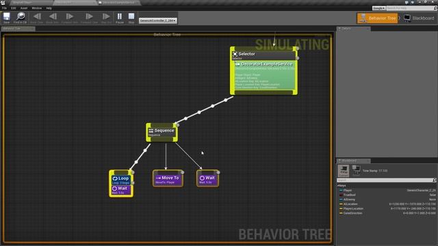Select Blackboard Saved values view button

pyautogui.click(x=356, y=170)
